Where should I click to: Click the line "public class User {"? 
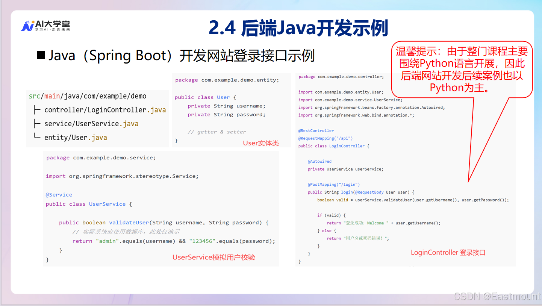[x=205, y=97]
